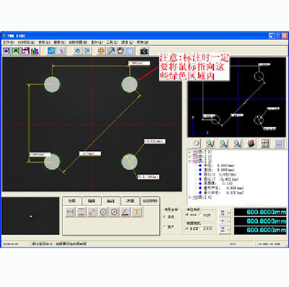Switch to the 测量 tab
The height and width of the screenshot is (287, 289).
click(x=130, y=201)
